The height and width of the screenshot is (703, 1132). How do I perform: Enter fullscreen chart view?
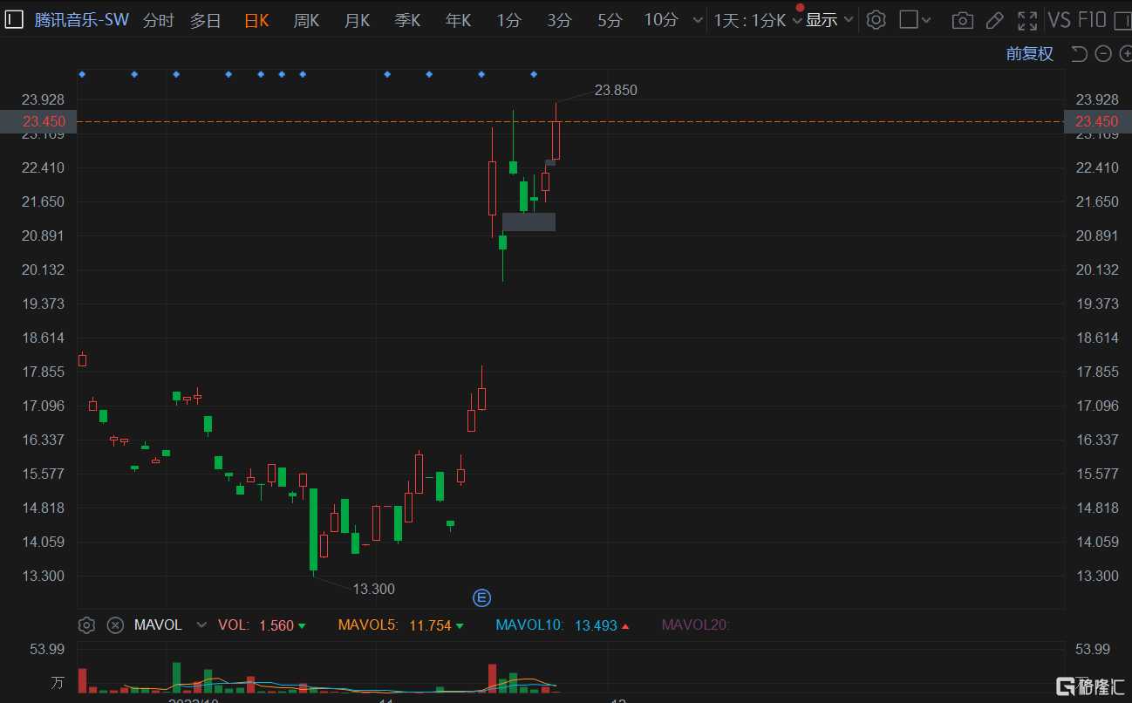click(x=1027, y=20)
